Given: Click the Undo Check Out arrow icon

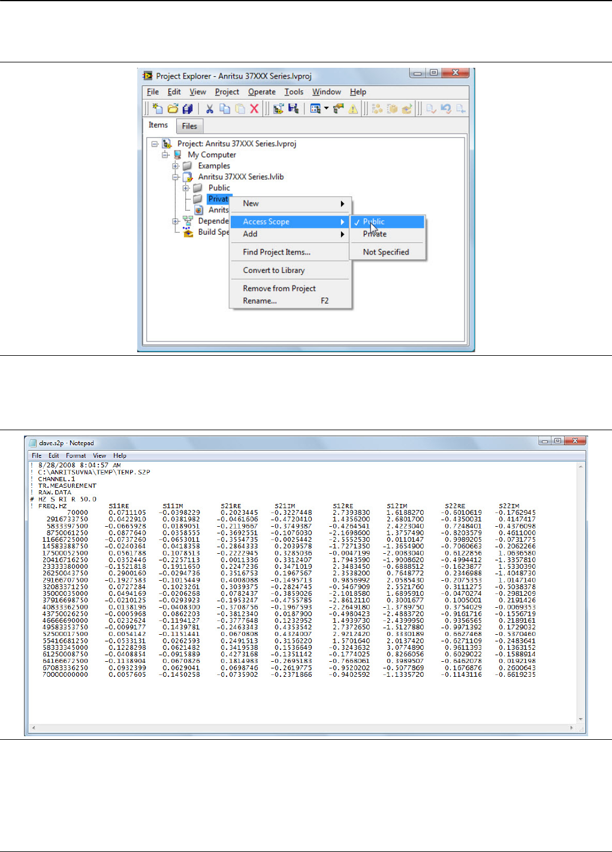Looking at the screenshot, I should click(446, 109).
